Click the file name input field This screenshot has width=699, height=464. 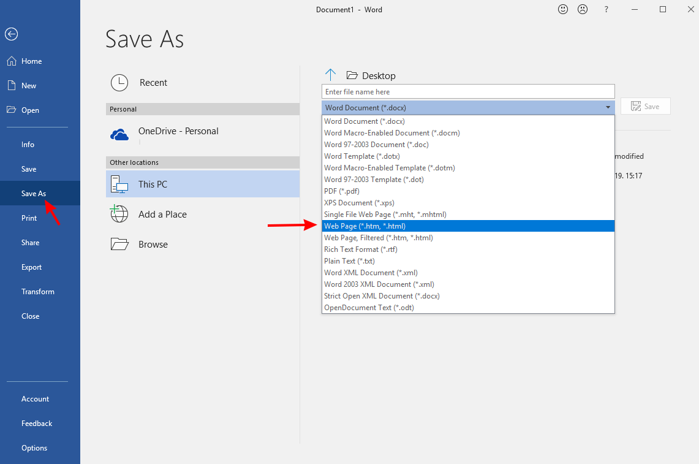pos(468,91)
